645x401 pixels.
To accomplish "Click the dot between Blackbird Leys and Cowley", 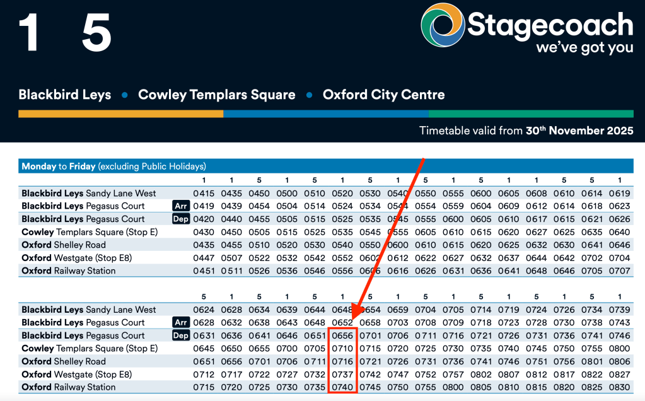I will click(125, 95).
